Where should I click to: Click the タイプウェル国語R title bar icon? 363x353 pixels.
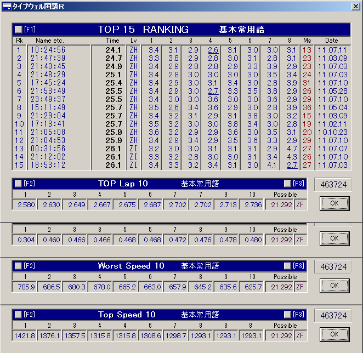coord(7,7)
